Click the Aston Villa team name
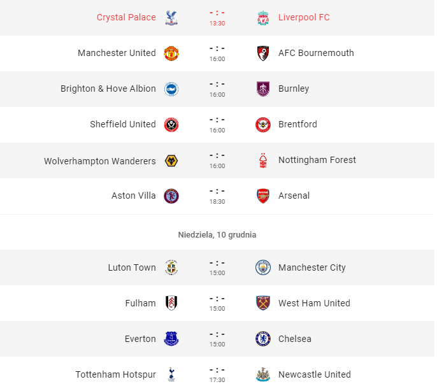The height and width of the screenshot is (391, 437). pos(134,195)
